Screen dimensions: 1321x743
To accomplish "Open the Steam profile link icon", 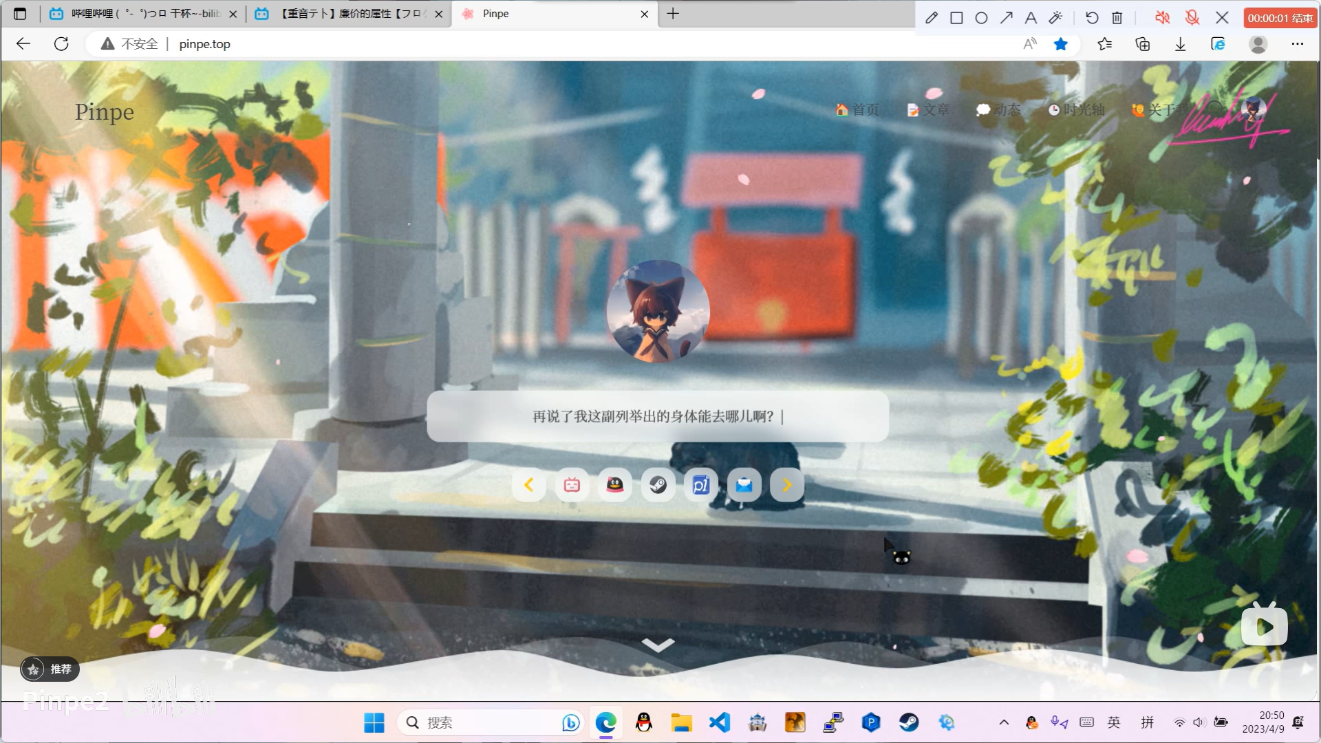I will point(658,486).
